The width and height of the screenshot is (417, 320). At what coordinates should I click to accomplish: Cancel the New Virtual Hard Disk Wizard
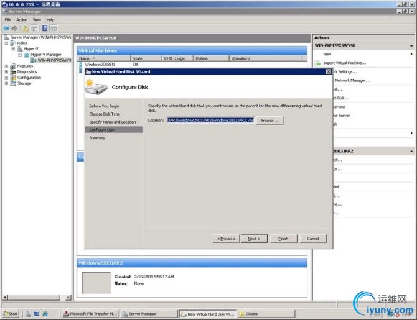tap(312, 239)
